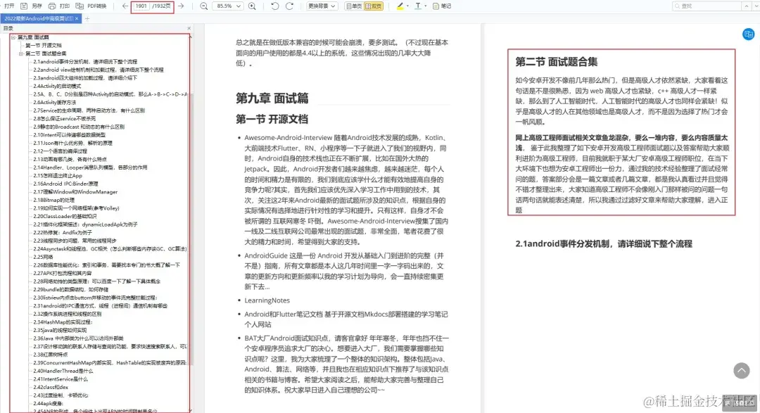Apply text underline with the T icon
Image resolution: width=760 pixels, height=413 pixels.
click(417, 7)
